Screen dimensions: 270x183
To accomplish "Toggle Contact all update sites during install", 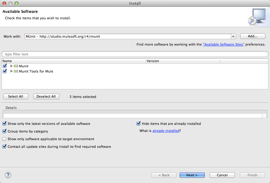I will click(x=4, y=147).
